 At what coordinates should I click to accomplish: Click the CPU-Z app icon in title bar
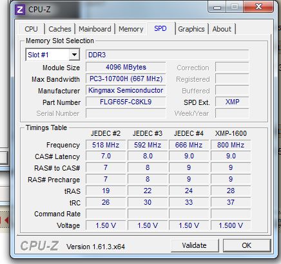click(20, 10)
